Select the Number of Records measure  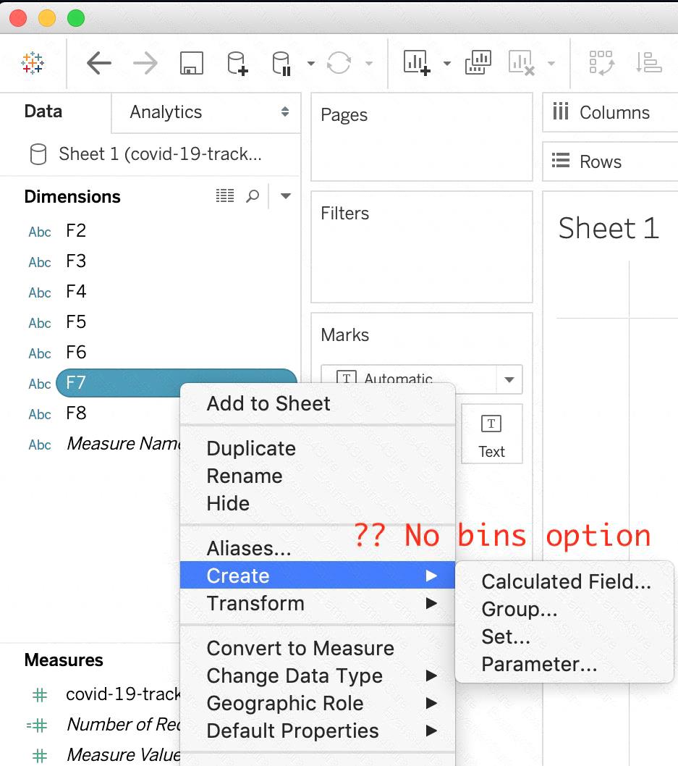coord(124,724)
